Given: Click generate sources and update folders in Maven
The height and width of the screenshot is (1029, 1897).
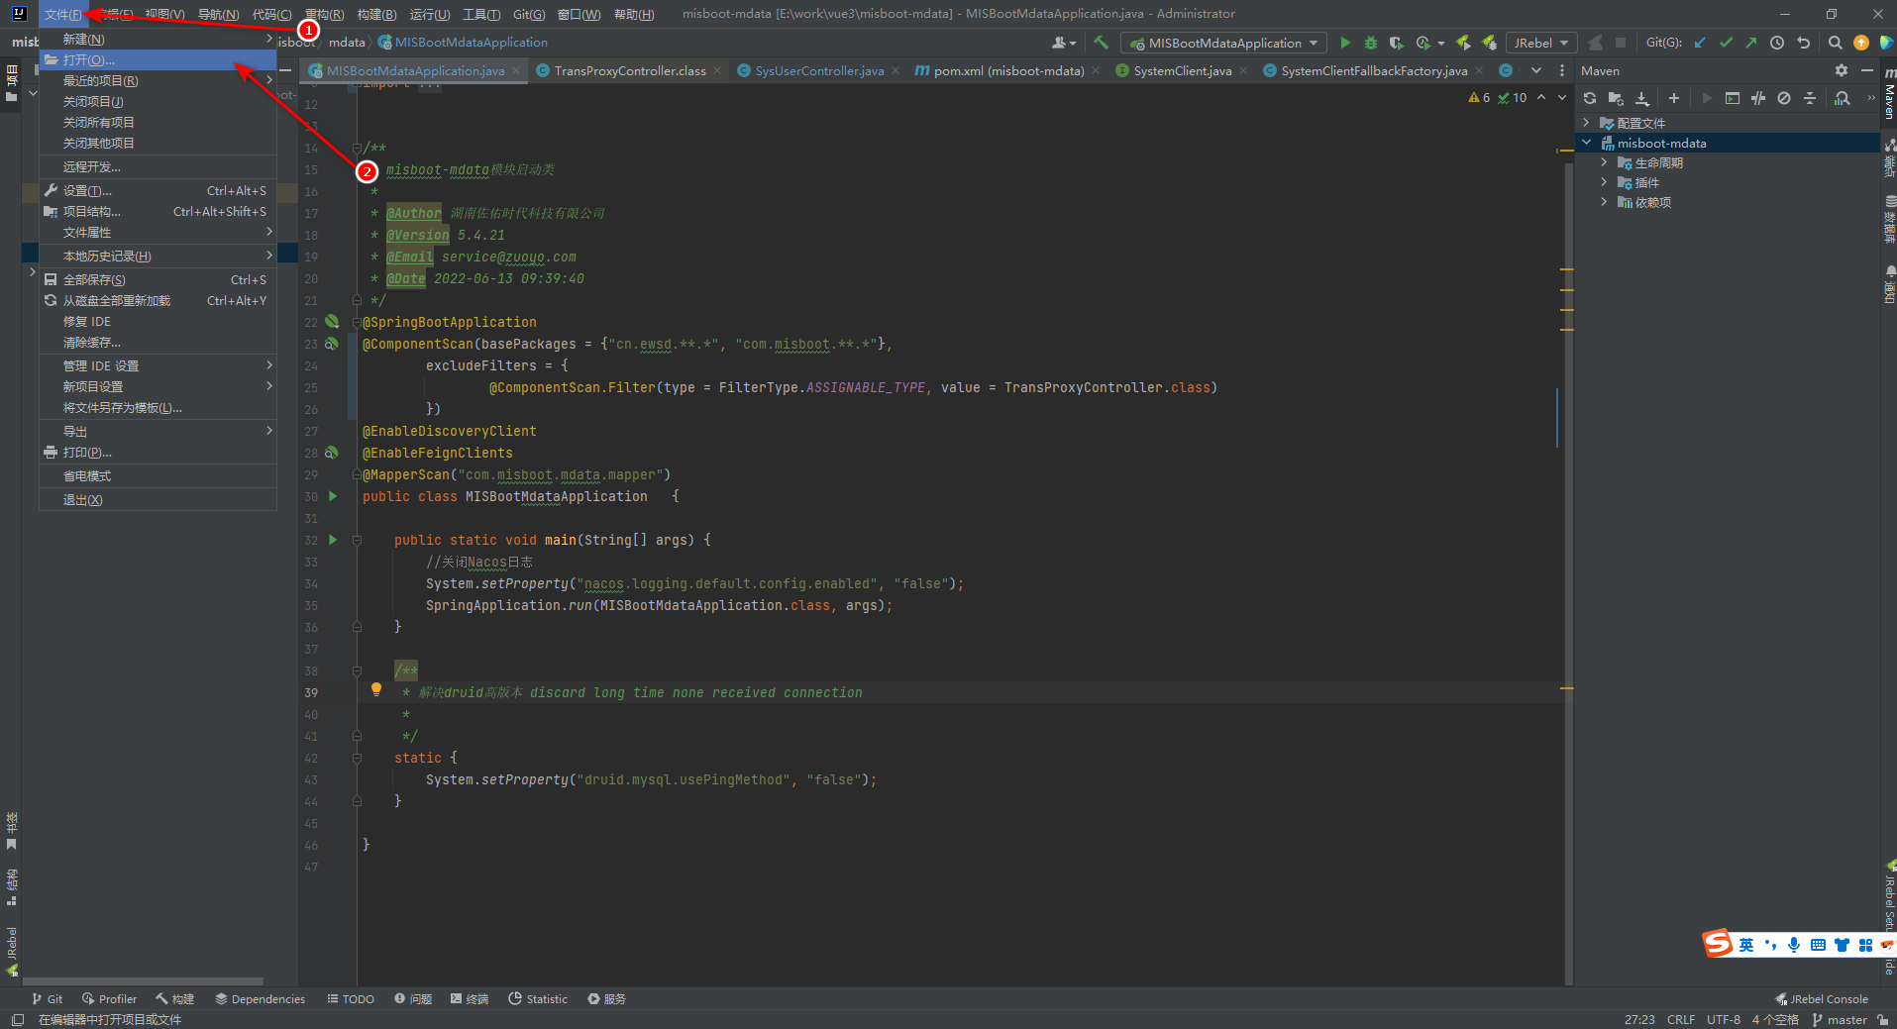Looking at the screenshot, I should point(1616,98).
